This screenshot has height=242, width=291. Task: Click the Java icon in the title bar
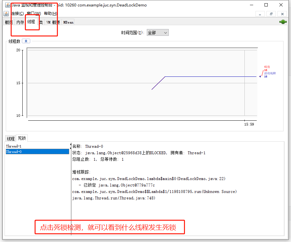click(8, 5)
